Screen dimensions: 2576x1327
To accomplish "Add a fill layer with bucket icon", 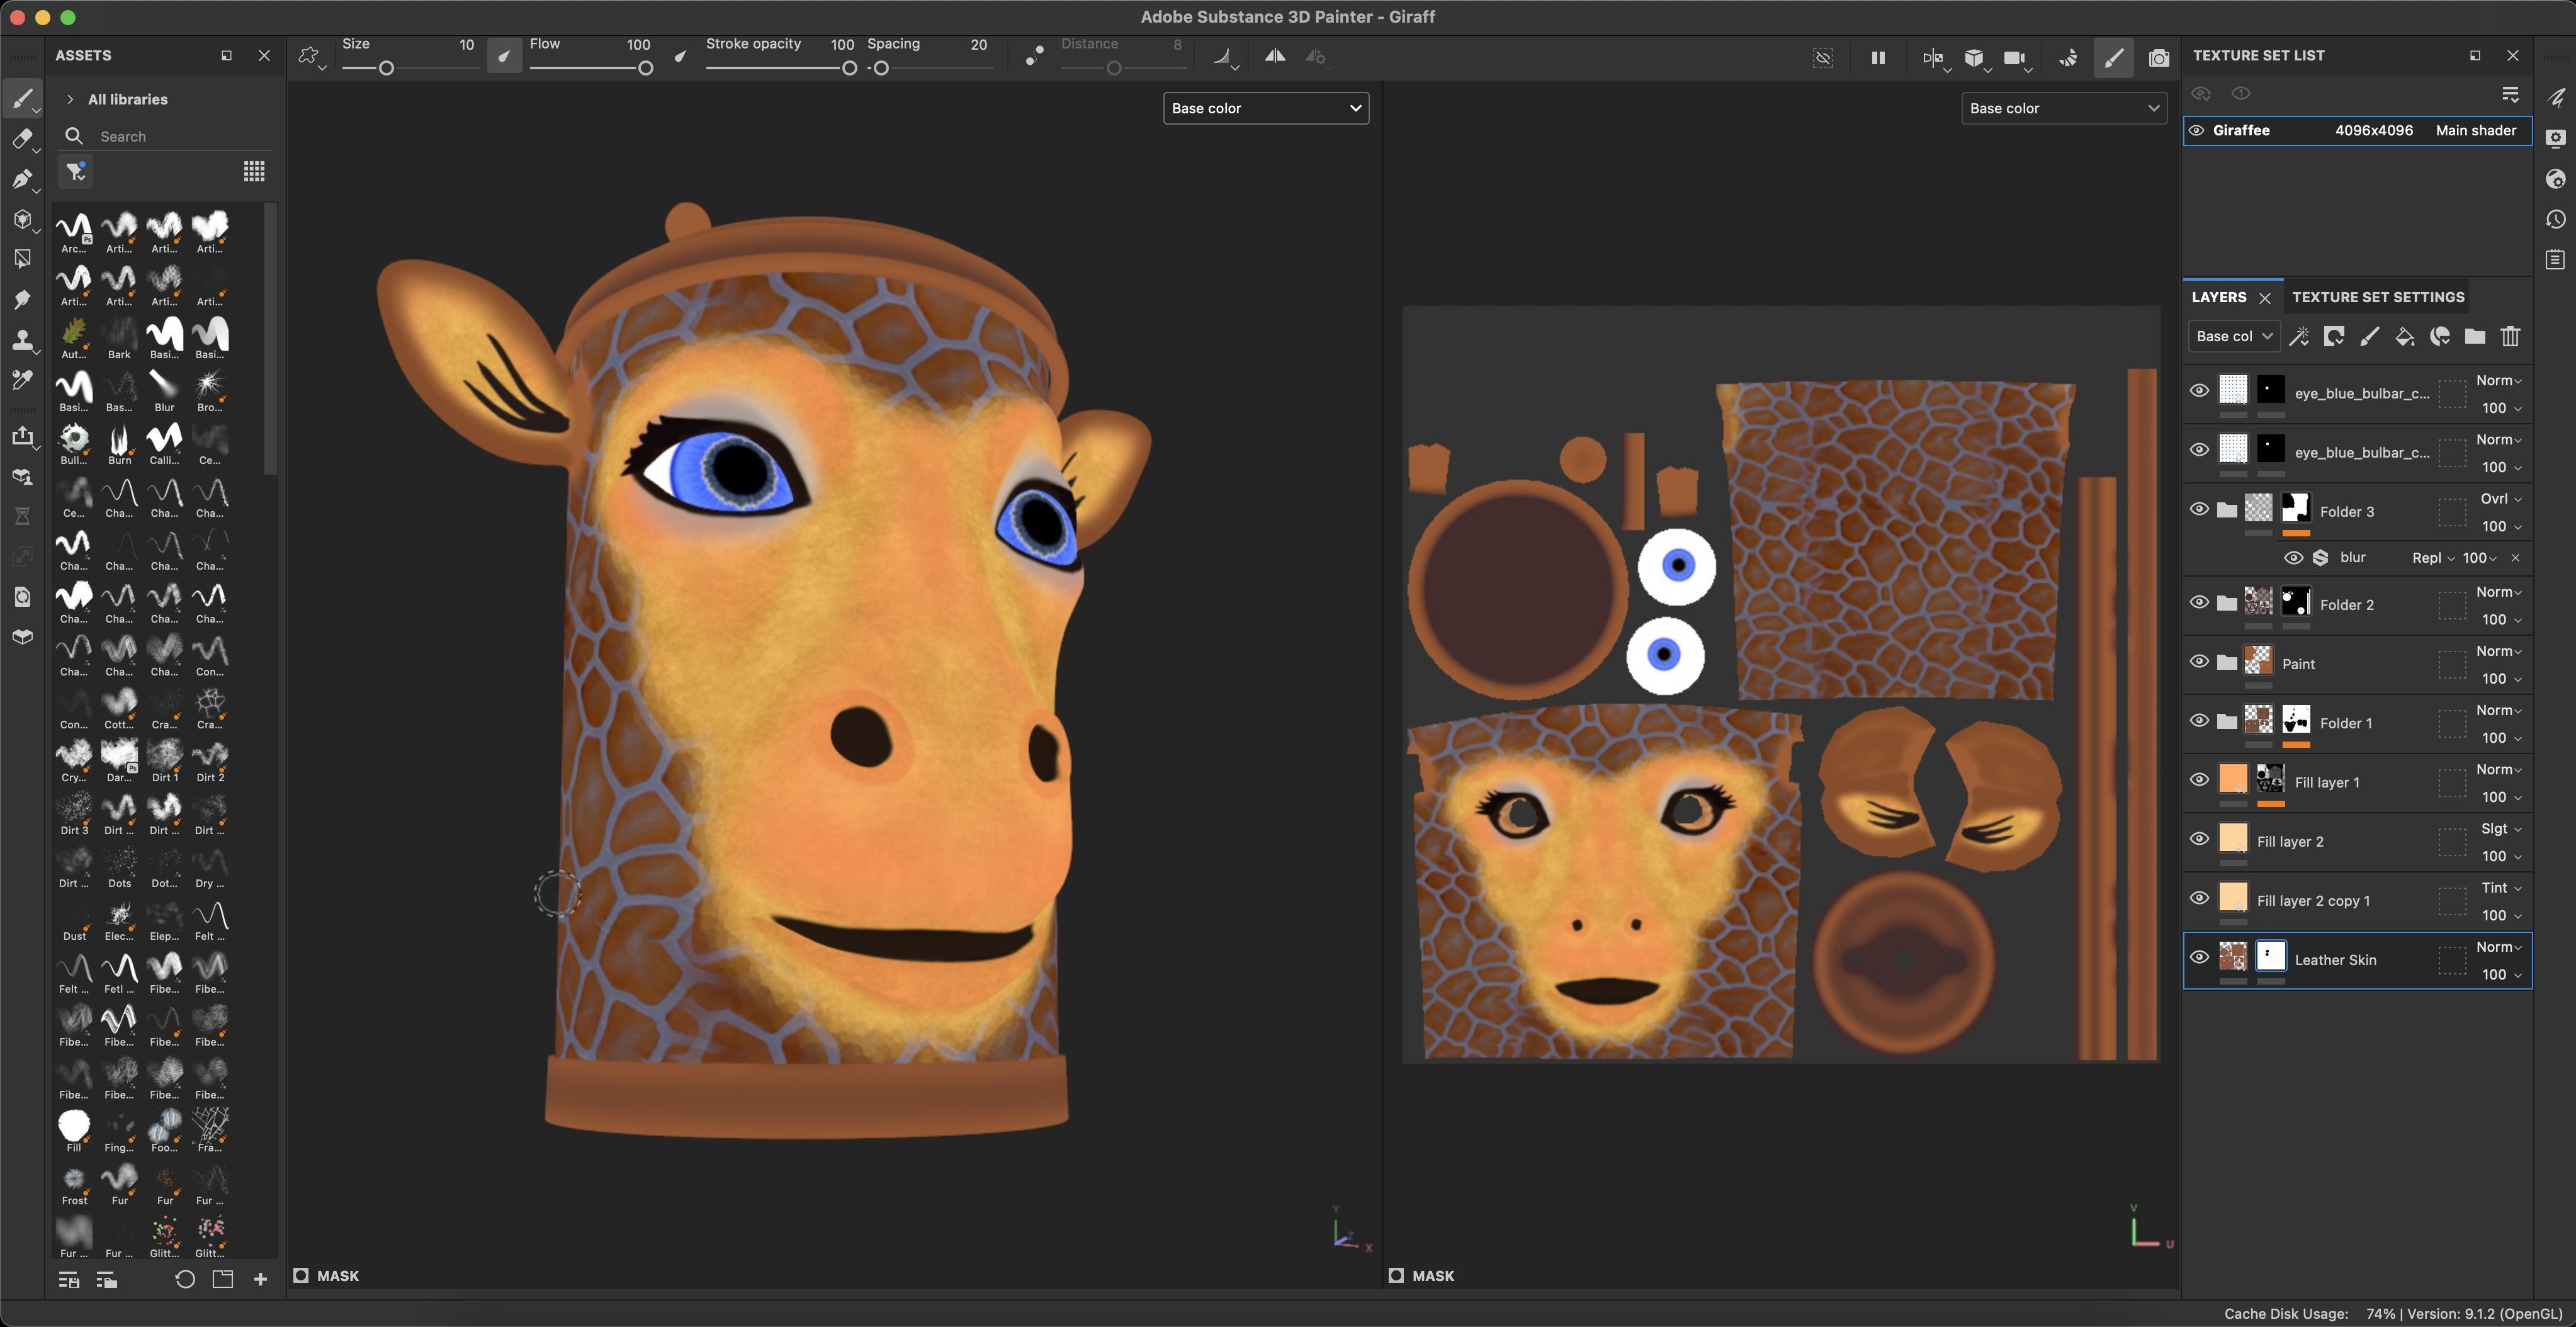I will point(2404,337).
